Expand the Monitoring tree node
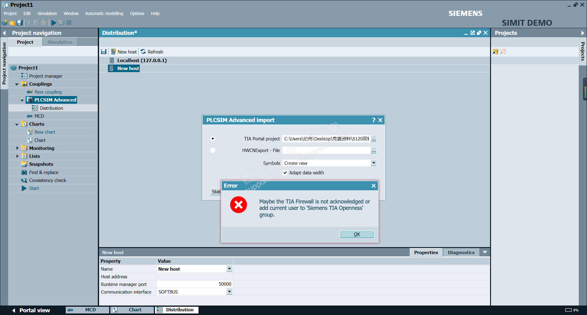The height and width of the screenshot is (315, 587). (17, 148)
